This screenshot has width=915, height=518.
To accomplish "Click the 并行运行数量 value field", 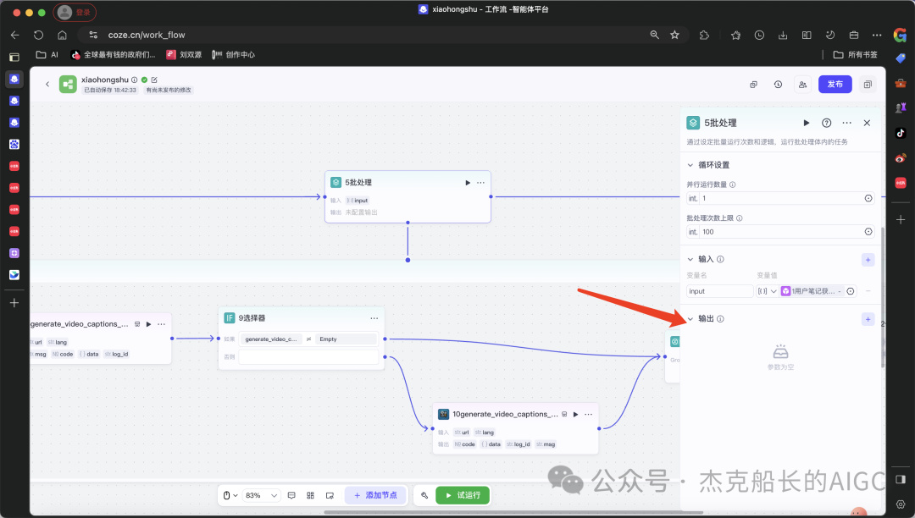I will click(x=780, y=199).
